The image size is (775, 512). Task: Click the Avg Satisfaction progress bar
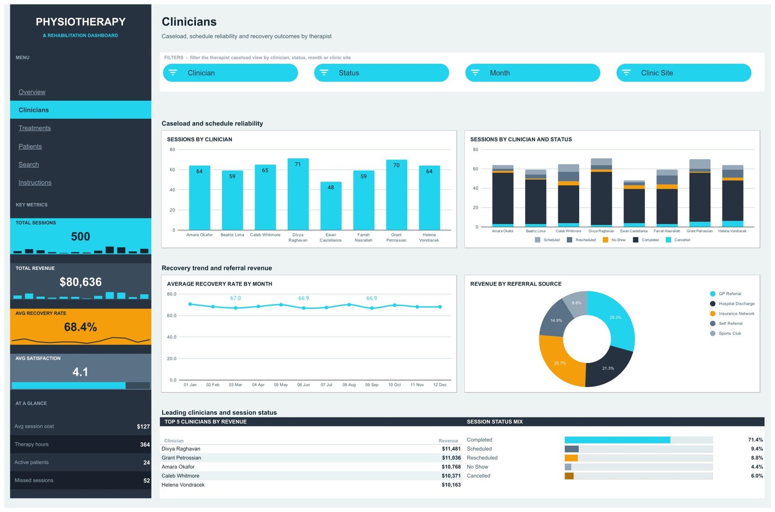pos(80,385)
